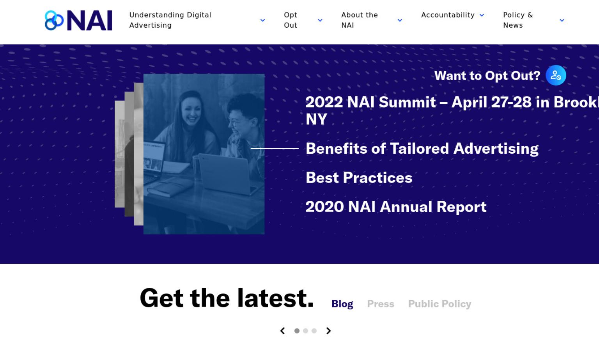
Task: Switch to the Blog tab
Action: point(342,304)
